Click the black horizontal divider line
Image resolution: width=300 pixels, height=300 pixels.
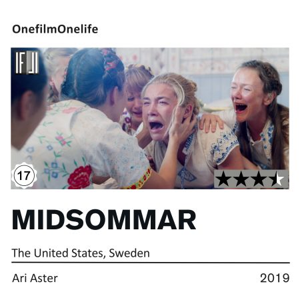[x=151, y=263]
